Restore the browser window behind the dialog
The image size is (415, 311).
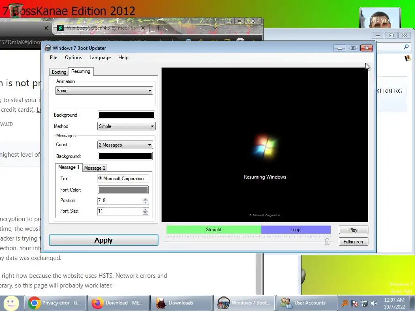point(240,21)
